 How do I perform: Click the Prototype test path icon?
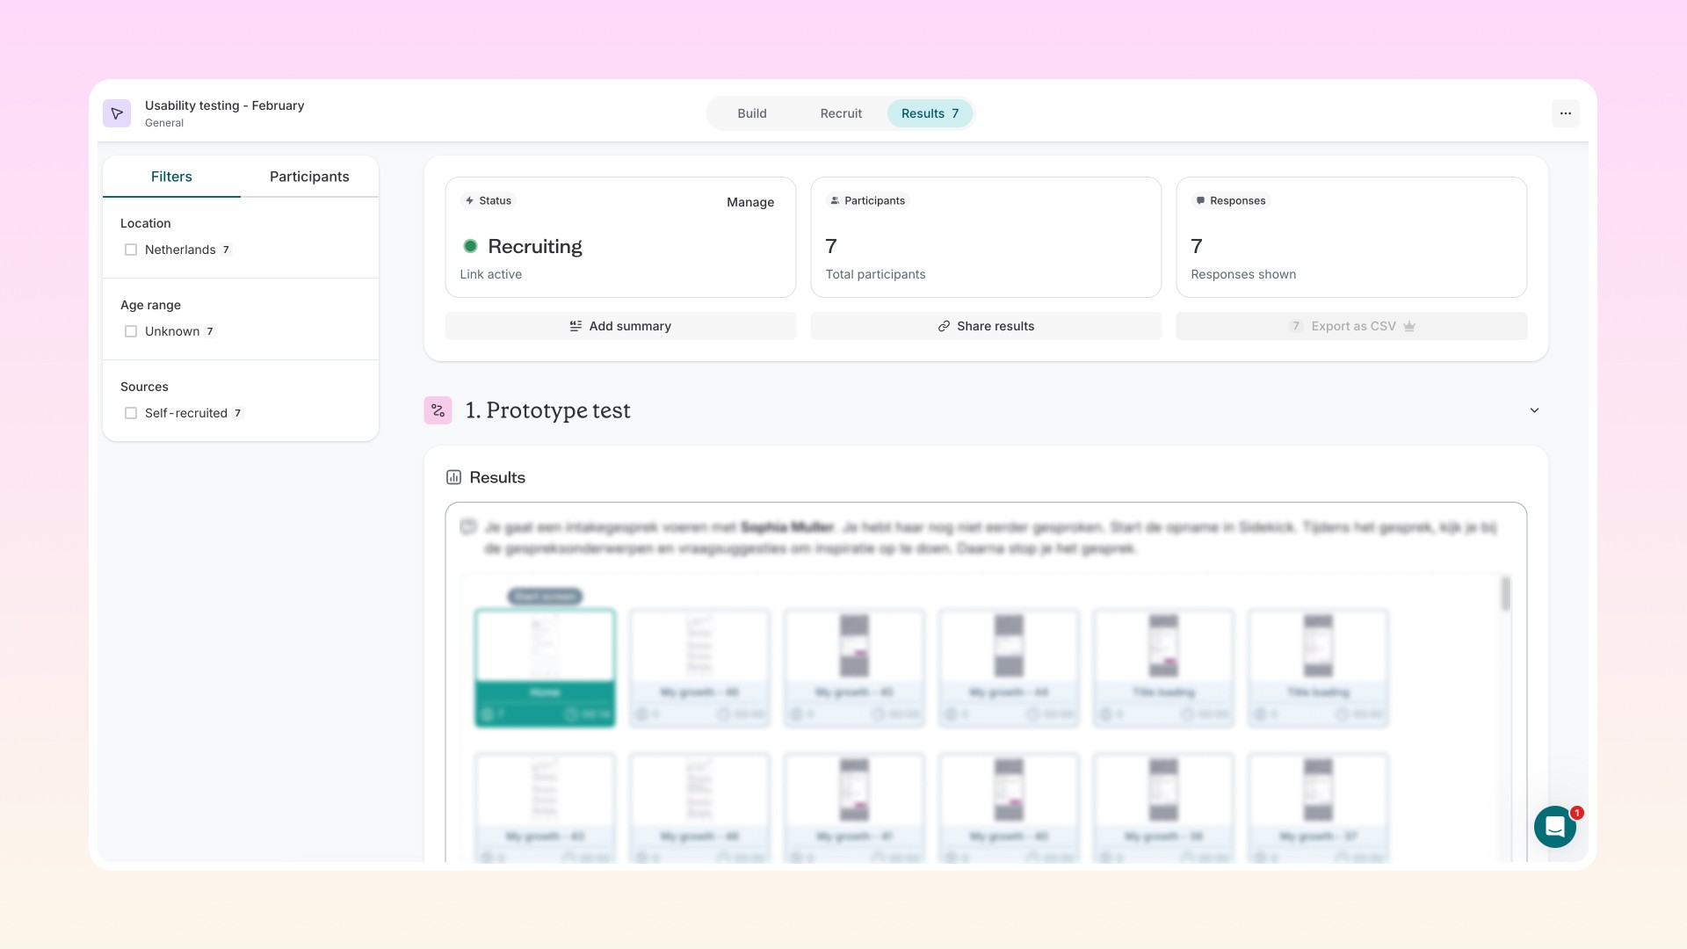438,410
